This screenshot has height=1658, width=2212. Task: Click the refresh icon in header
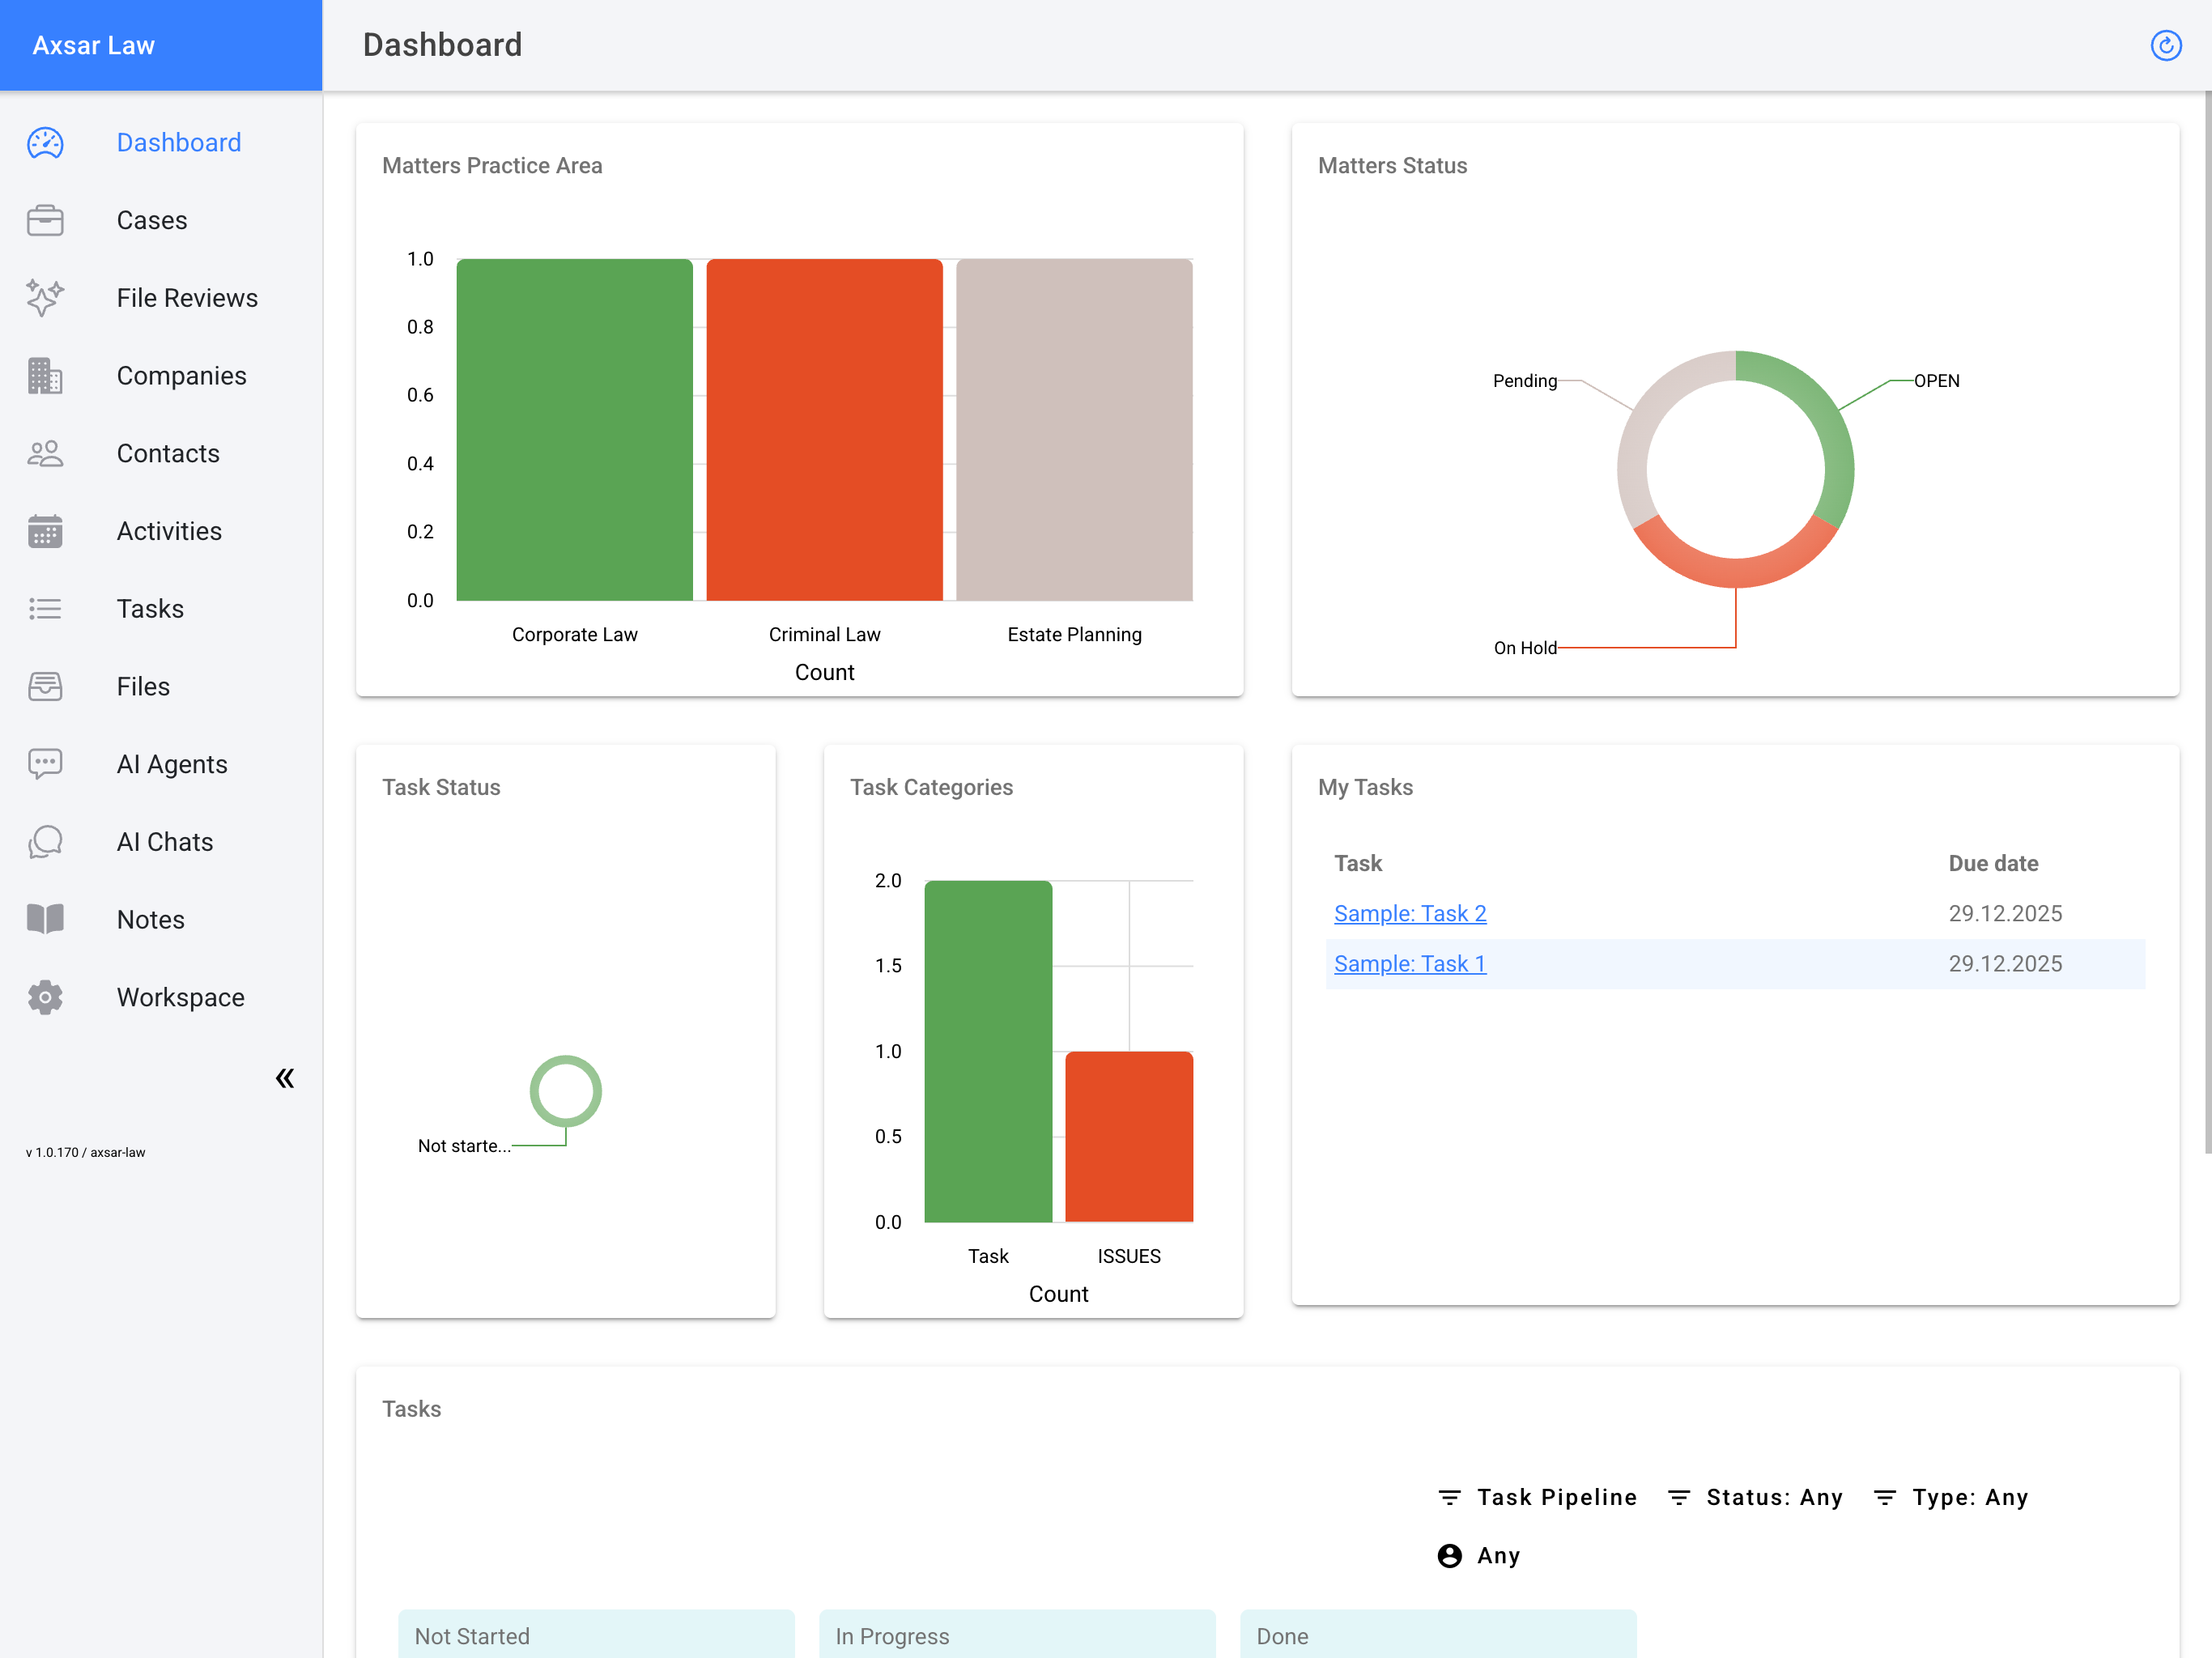tap(2165, 45)
